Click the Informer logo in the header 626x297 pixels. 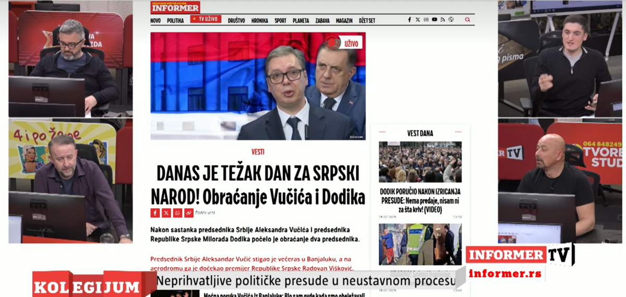pos(175,7)
